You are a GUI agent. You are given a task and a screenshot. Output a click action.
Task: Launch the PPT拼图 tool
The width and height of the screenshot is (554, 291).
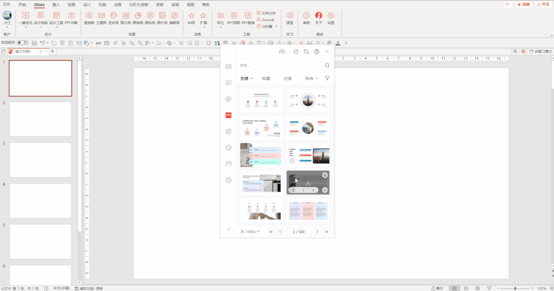click(234, 18)
